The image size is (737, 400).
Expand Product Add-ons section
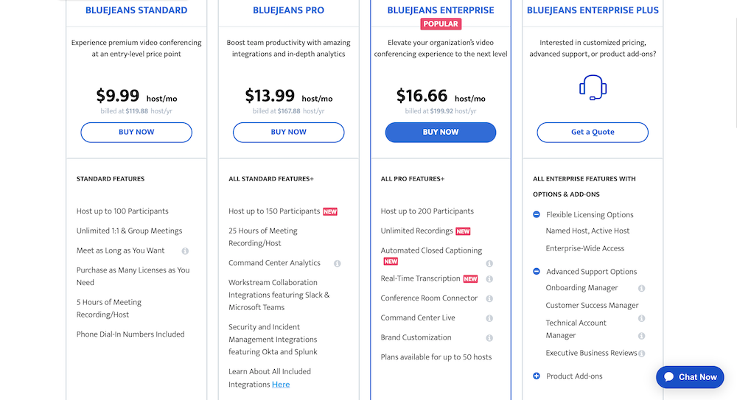click(x=536, y=376)
